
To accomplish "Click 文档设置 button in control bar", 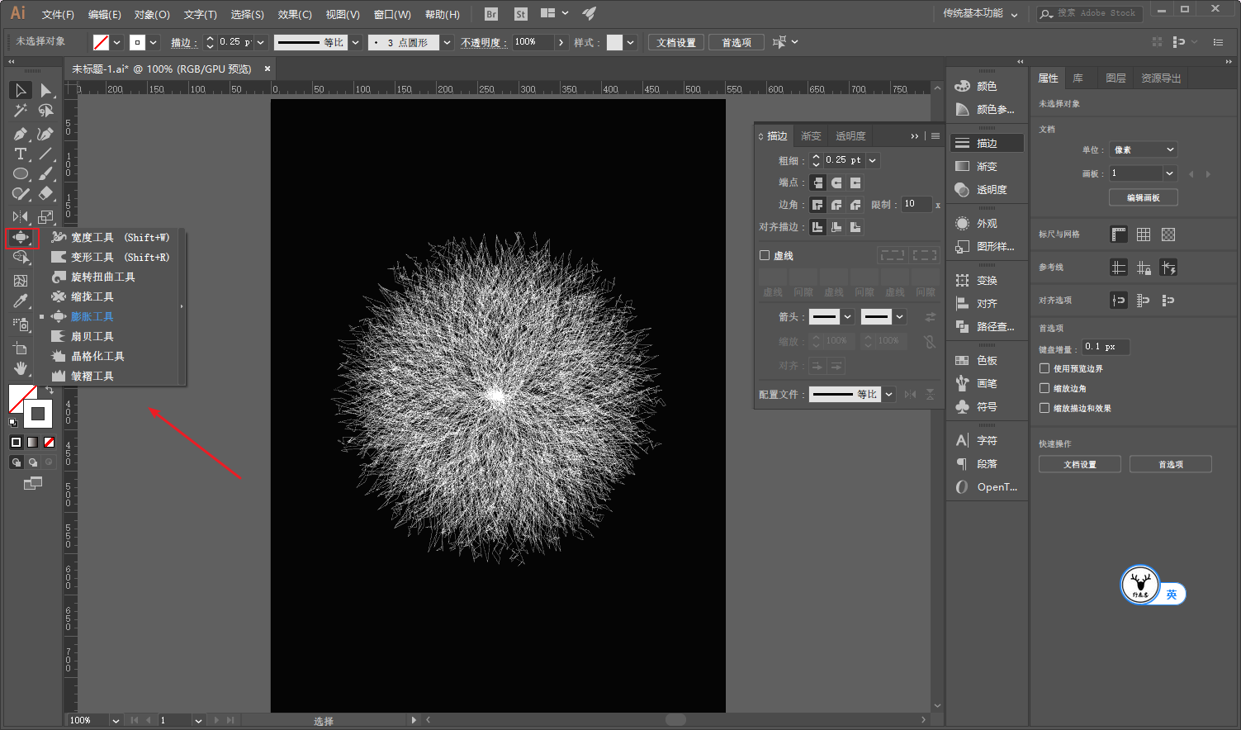I will pyautogui.click(x=676, y=42).
